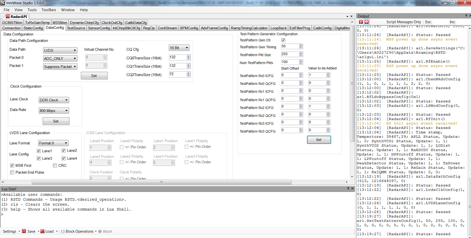Image resolution: width=471 pixels, height=238 pixels.
Task: Click the RadarAPI panel pin dropdown icon
Action: pos(348,16)
